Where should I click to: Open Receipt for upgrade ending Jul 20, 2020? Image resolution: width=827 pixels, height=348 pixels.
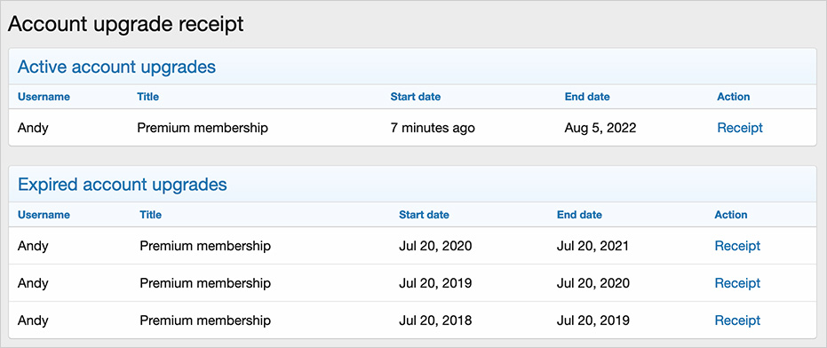[737, 283]
